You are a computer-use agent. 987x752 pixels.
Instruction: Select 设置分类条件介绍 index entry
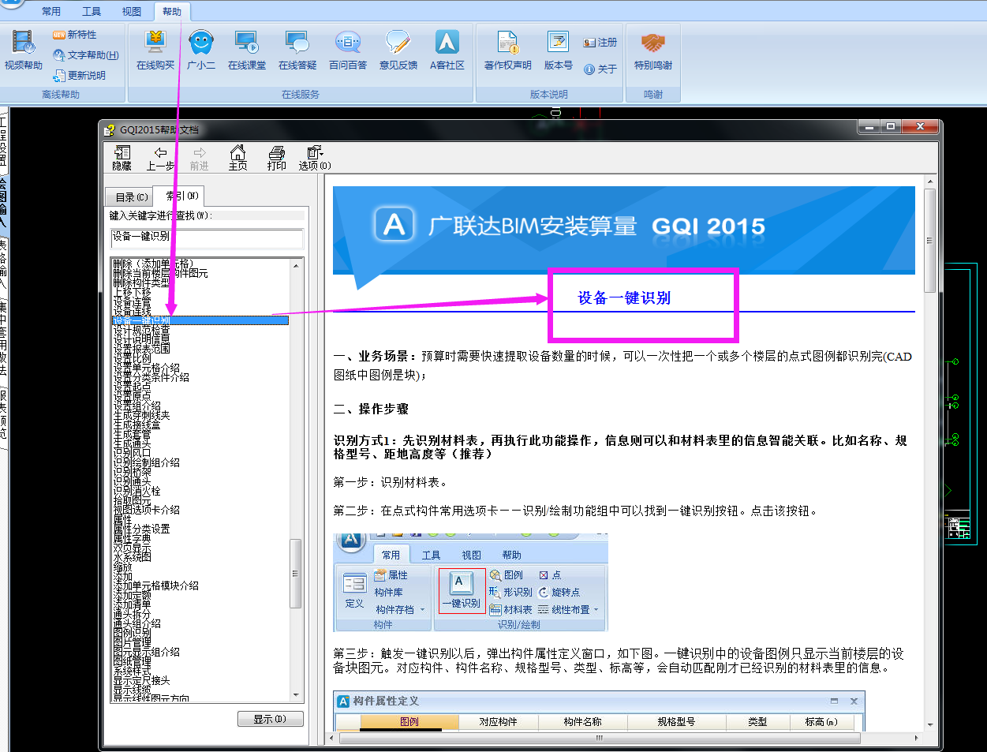tap(151, 377)
